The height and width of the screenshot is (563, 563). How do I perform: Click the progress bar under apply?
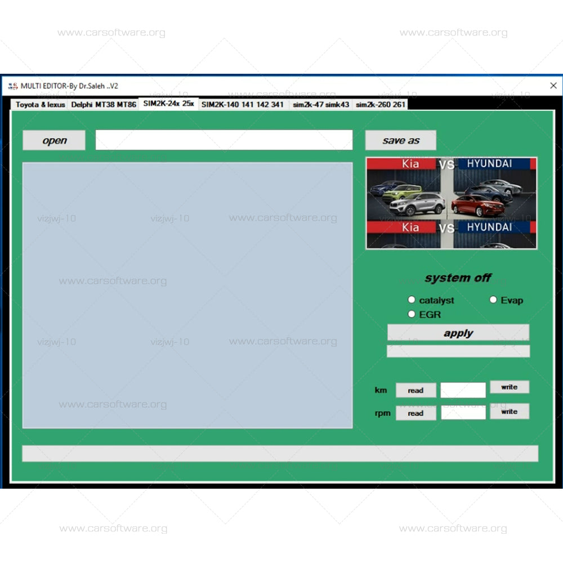point(458,351)
